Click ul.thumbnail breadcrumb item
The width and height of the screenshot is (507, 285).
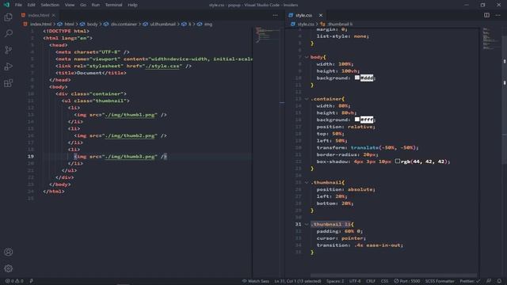point(162,24)
